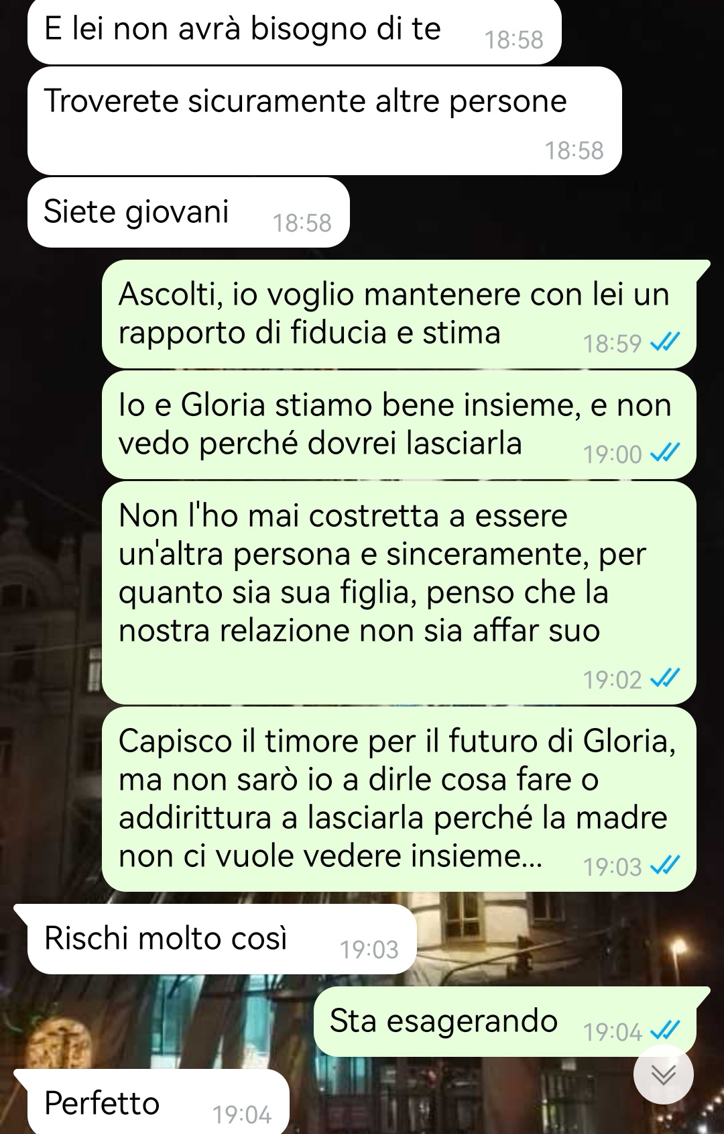724x1134 pixels.
Task: Tap the 19:03 timestamp on 'Rischi molto così'
Action: pos(369,949)
